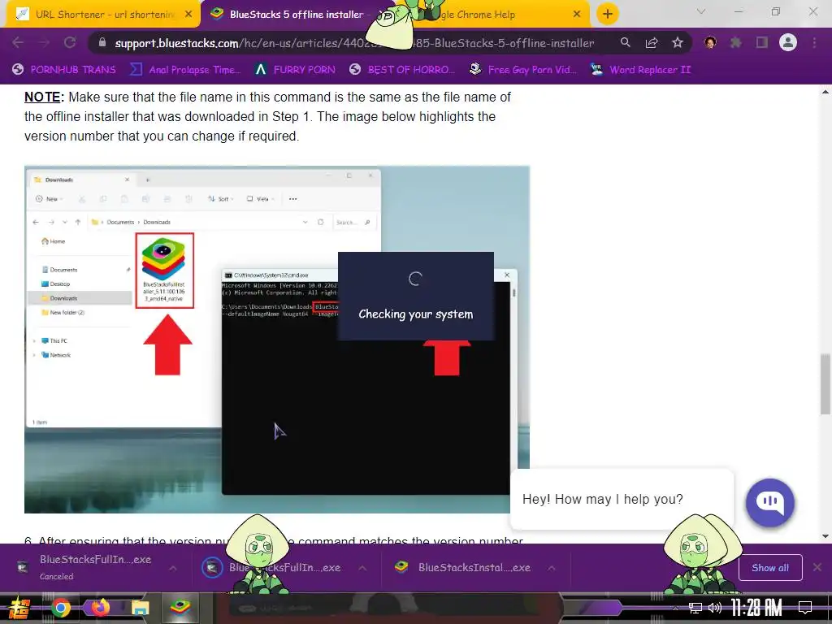Open the volume tray icon
The height and width of the screenshot is (624, 832).
pos(715,608)
